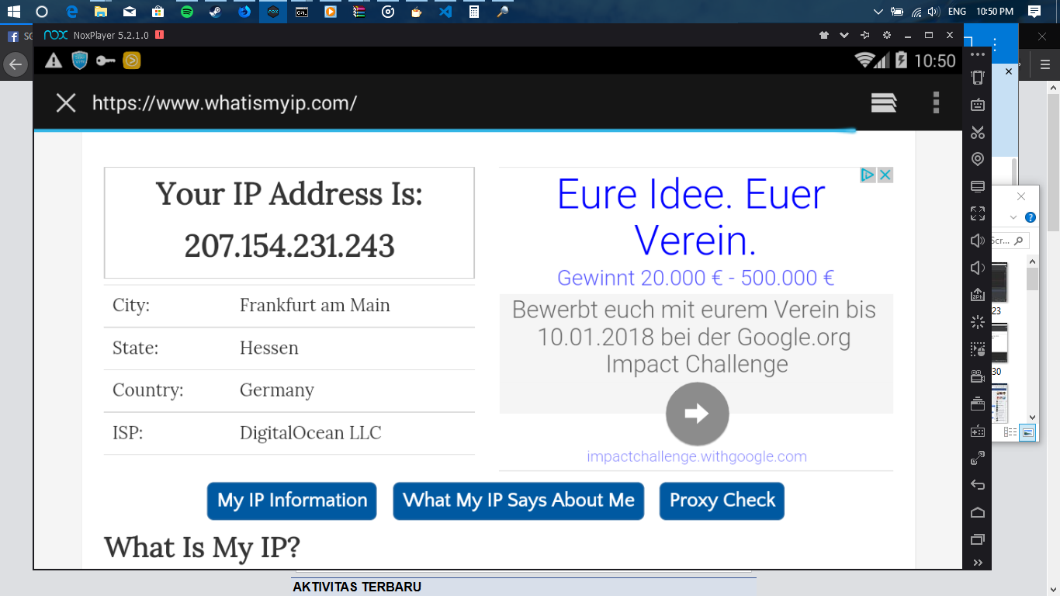Show hidden system tray icons chevron

point(878,12)
